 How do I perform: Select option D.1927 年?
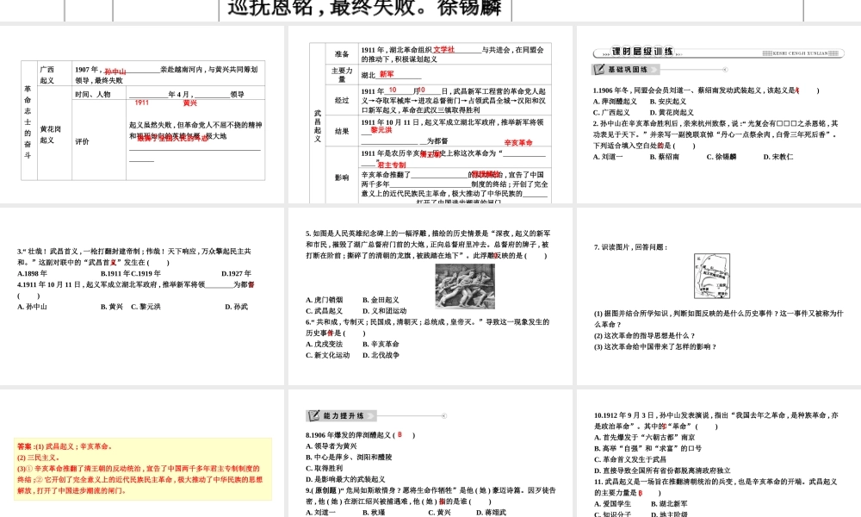pyautogui.click(x=236, y=273)
